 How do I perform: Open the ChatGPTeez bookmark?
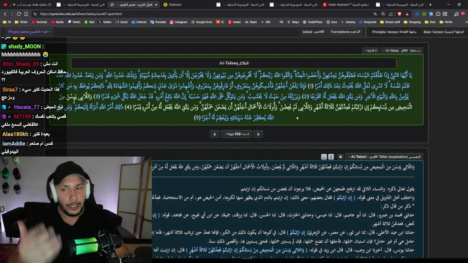coord(312,22)
